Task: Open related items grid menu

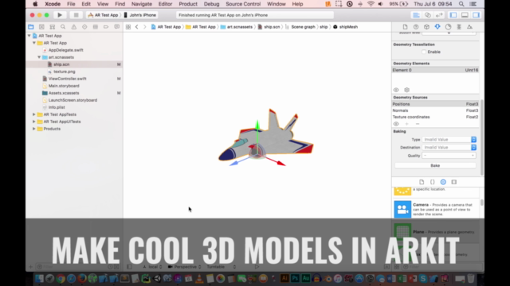Action: pos(128,27)
